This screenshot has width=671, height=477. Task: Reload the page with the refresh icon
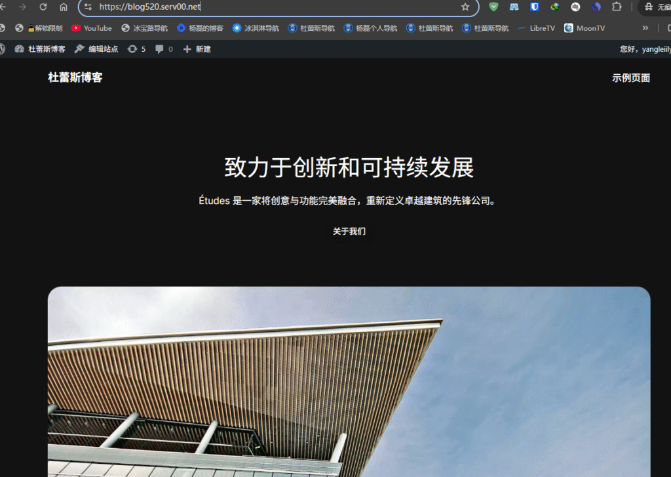43,7
